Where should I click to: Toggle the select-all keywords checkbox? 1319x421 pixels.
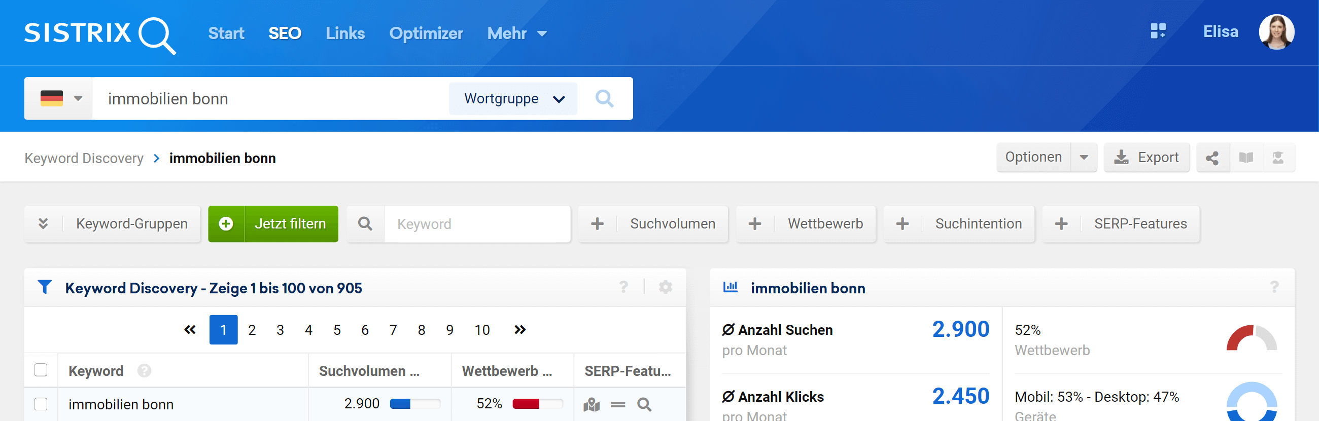pos(41,370)
